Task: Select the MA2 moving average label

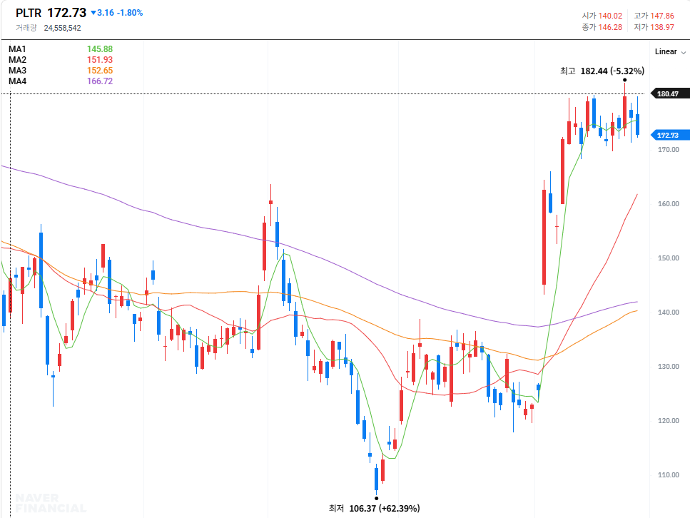Action: pos(17,60)
